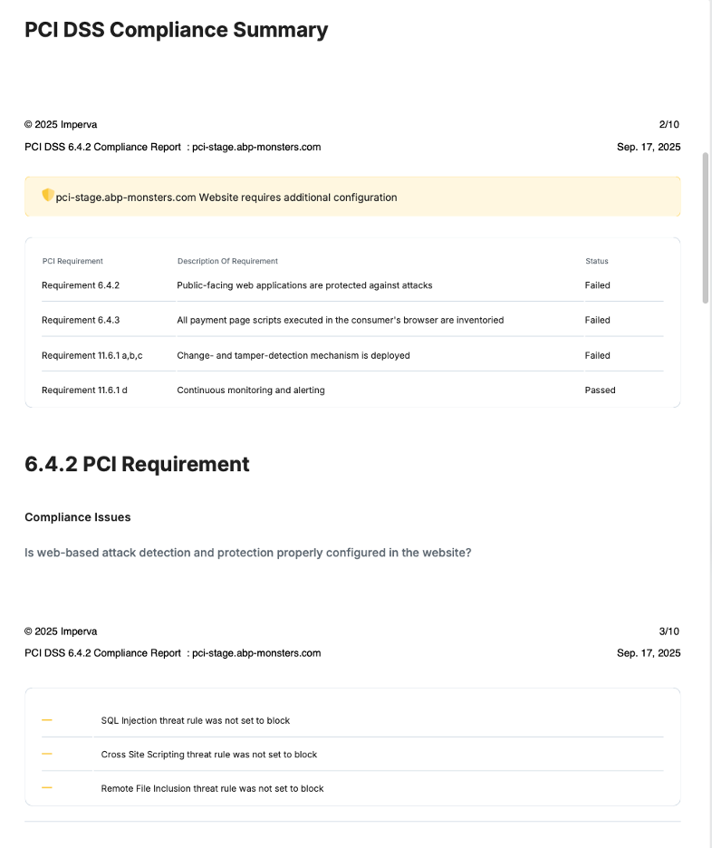
Task: Click the 'Description Of Requirement' column header
Action: coord(227,261)
